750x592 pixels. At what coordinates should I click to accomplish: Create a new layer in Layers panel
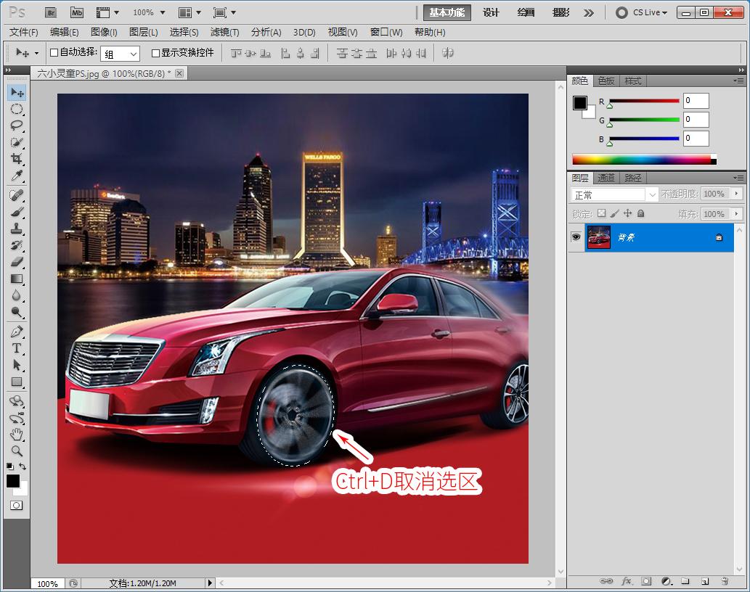point(705,582)
